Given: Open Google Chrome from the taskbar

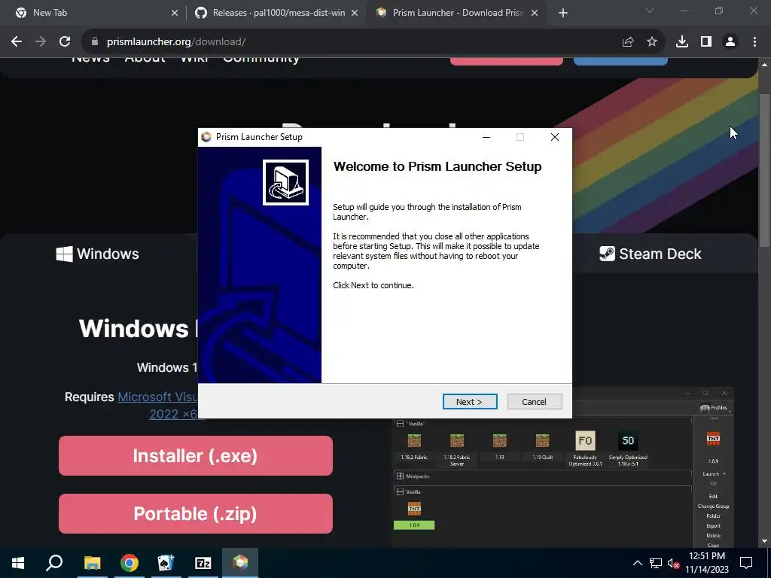Looking at the screenshot, I should pos(130,563).
